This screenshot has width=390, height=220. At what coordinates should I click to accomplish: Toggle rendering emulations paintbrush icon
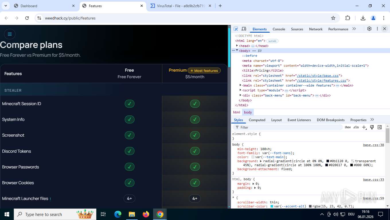pos(372,127)
